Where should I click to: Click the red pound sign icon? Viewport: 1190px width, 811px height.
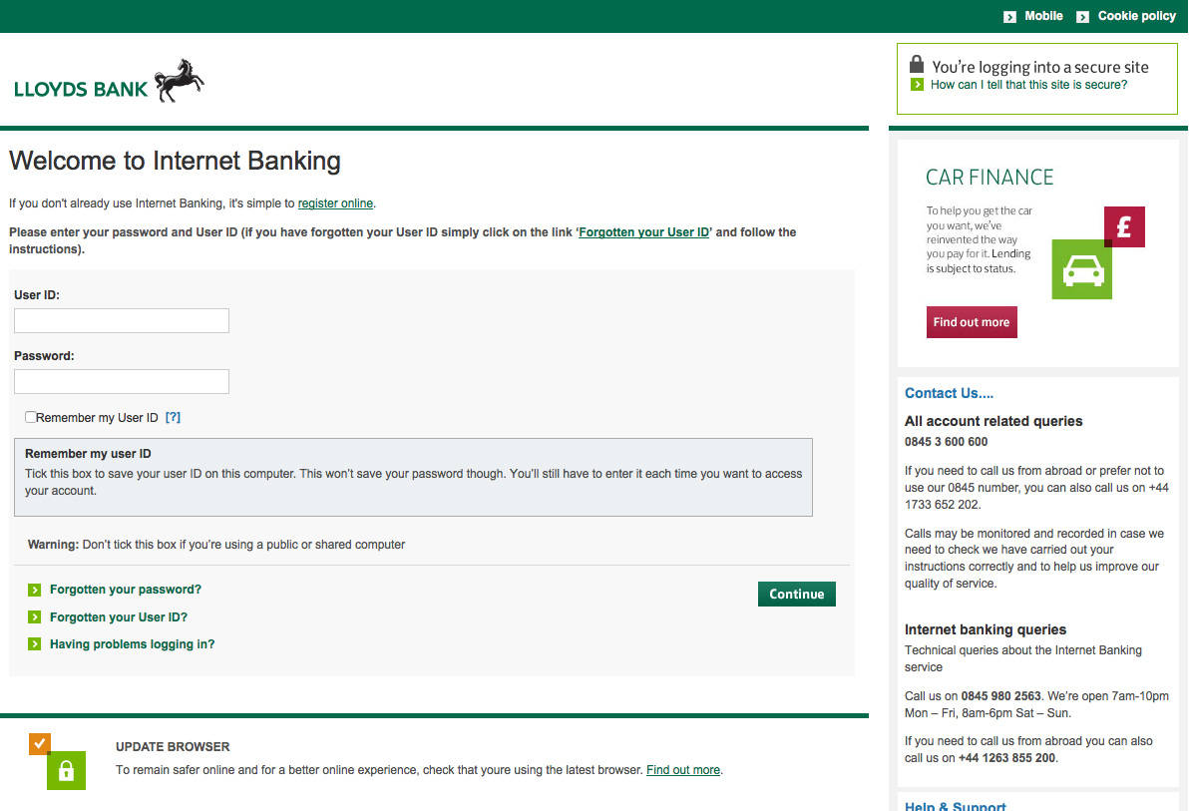1125,226
